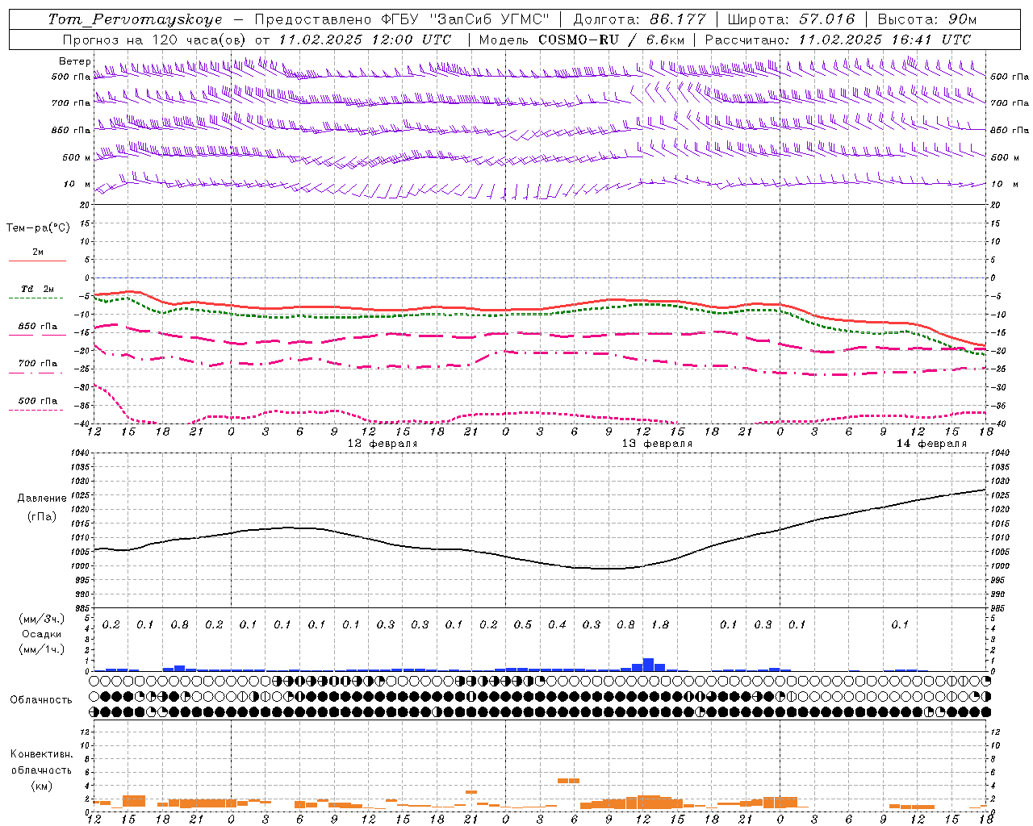Click the Tom_Pervomayskoye station title

coord(136,19)
